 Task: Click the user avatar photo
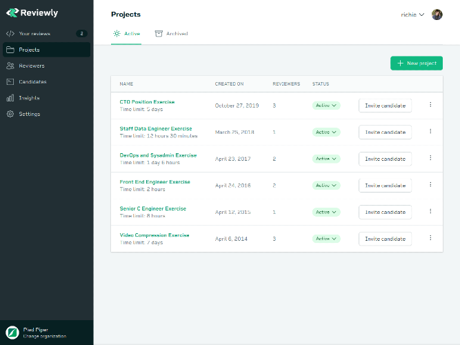pos(437,14)
